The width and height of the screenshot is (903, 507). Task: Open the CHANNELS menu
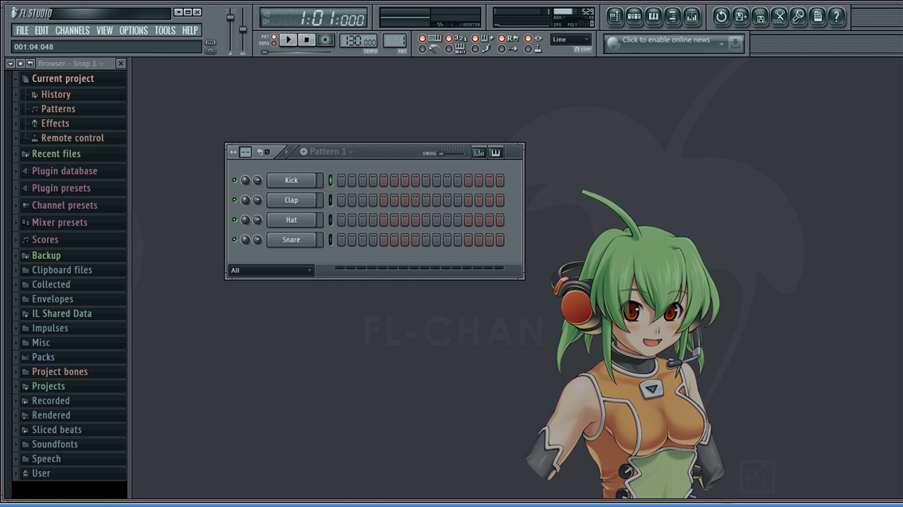pos(72,30)
